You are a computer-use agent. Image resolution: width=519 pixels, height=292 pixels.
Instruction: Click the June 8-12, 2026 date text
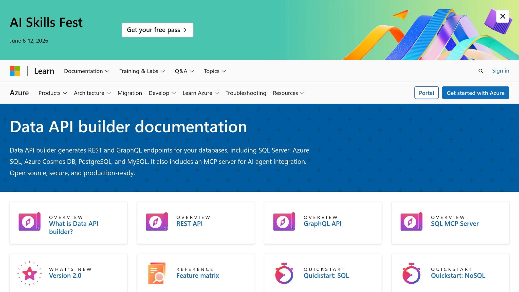click(29, 41)
